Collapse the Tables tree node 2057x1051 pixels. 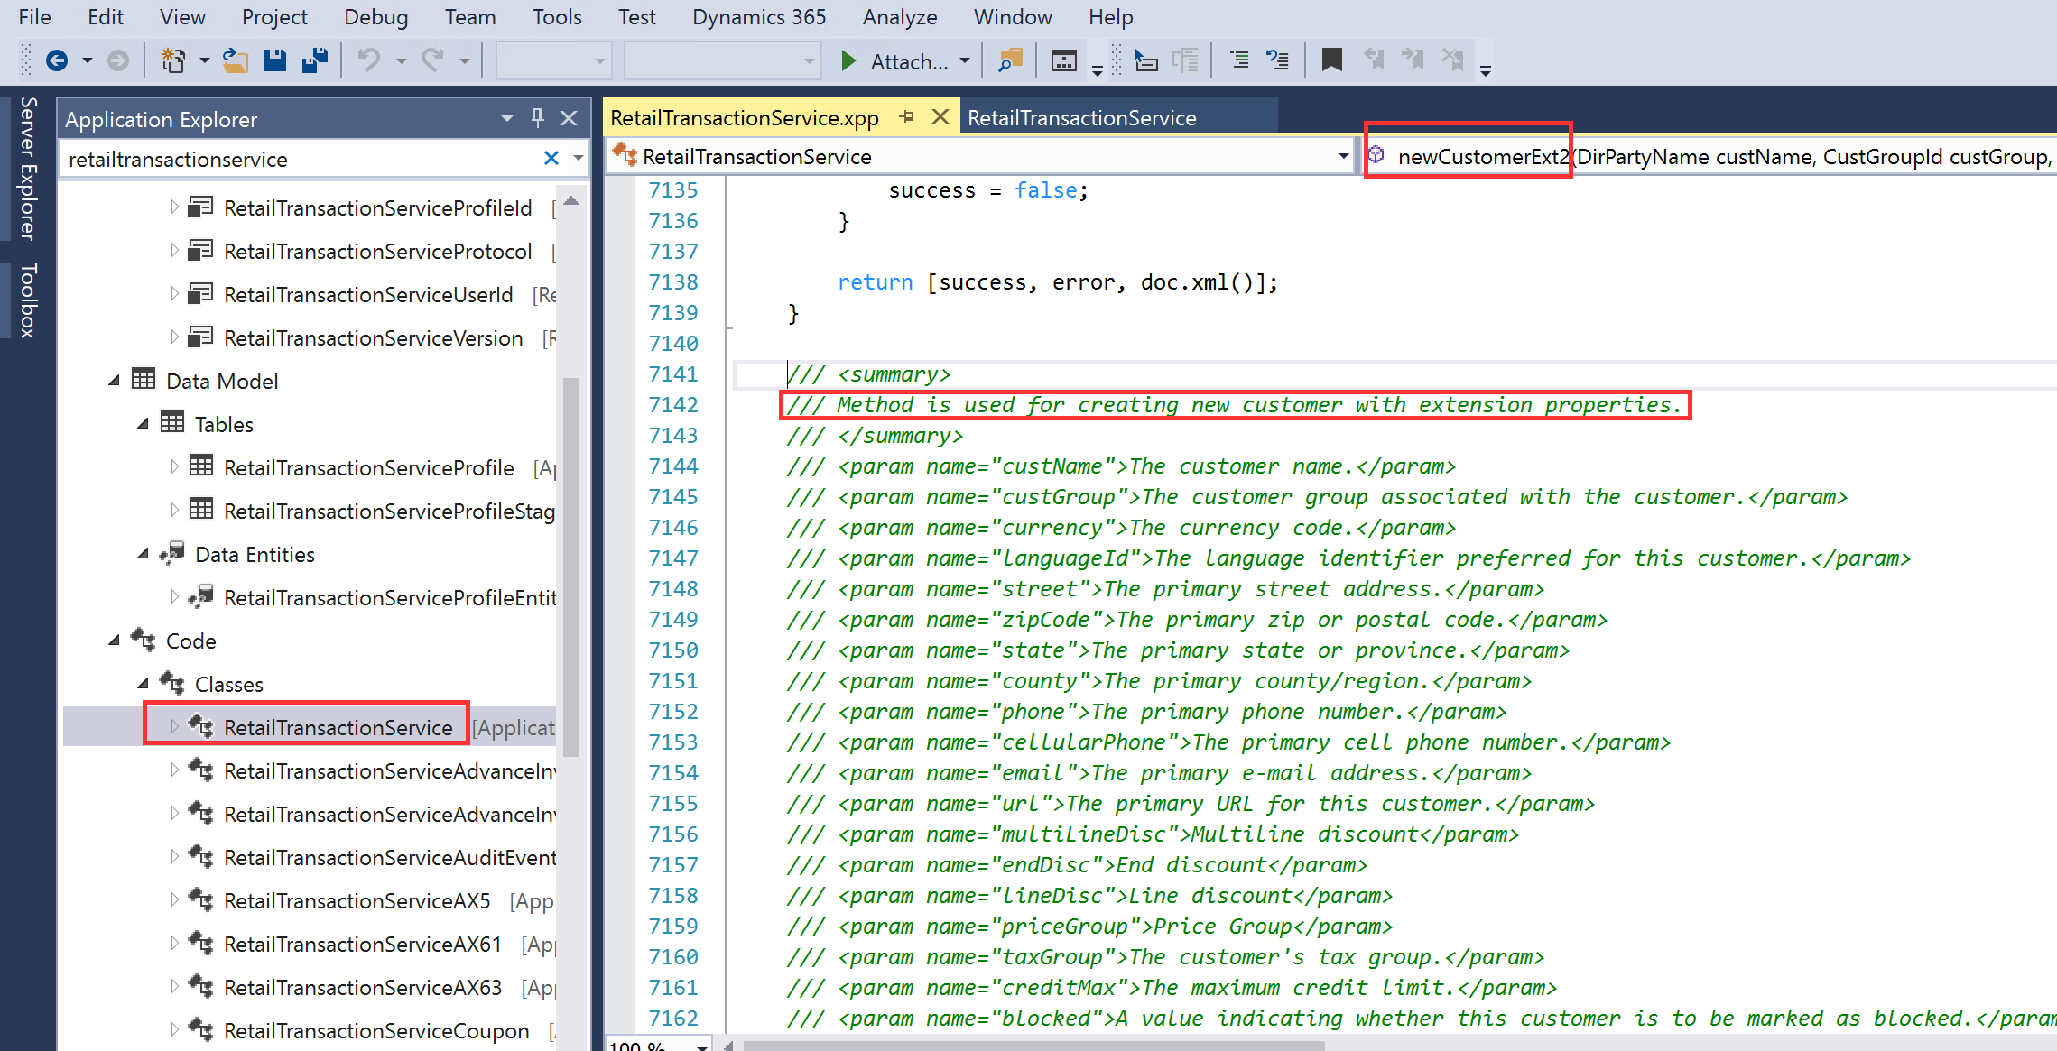143,424
